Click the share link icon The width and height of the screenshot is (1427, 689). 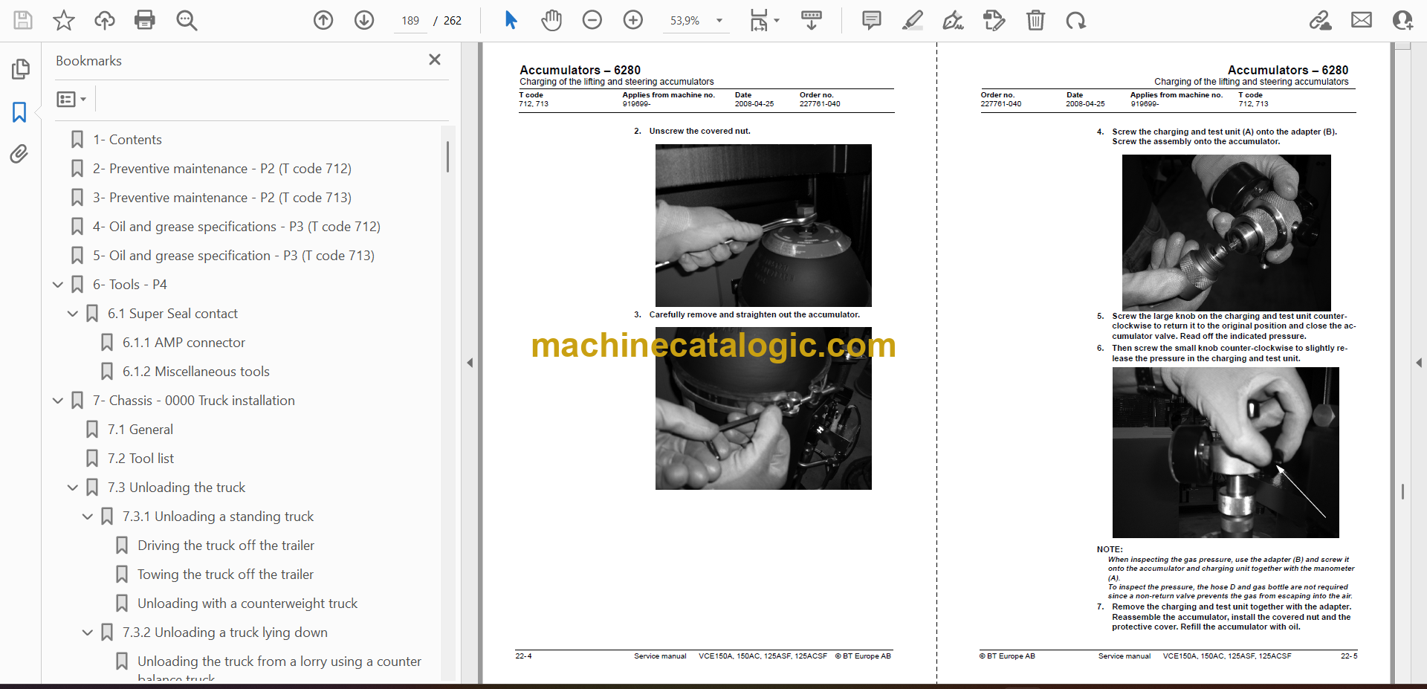coord(1321,20)
